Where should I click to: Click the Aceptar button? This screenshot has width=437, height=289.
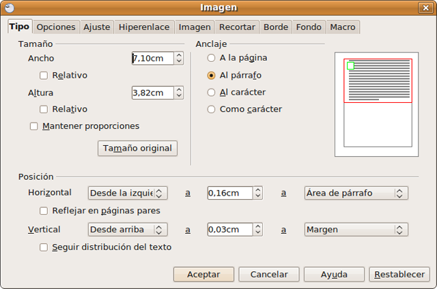click(203, 274)
